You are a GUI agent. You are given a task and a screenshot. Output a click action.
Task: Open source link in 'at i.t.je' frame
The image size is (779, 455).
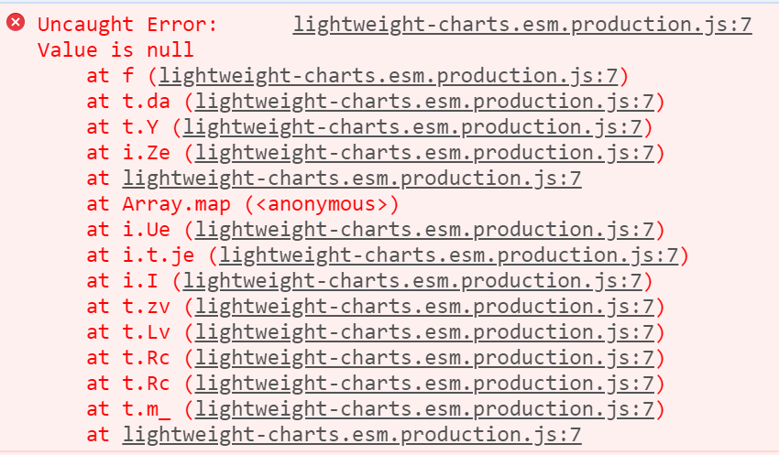pyautogui.click(x=449, y=255)
